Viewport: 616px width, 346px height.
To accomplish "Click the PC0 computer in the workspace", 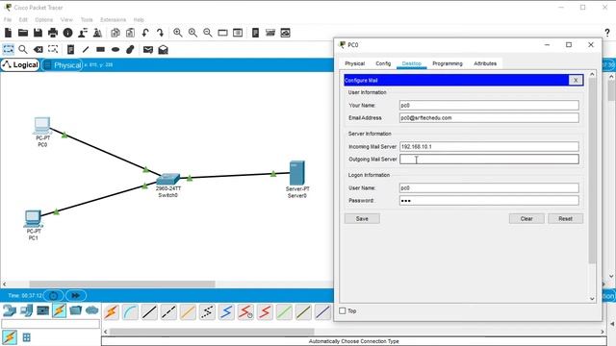I will click(42, 126).
